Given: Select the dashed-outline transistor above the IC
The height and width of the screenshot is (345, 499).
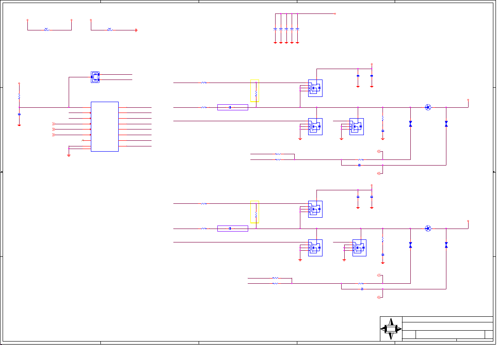Looking at the screenshot, I should (95, 77).
